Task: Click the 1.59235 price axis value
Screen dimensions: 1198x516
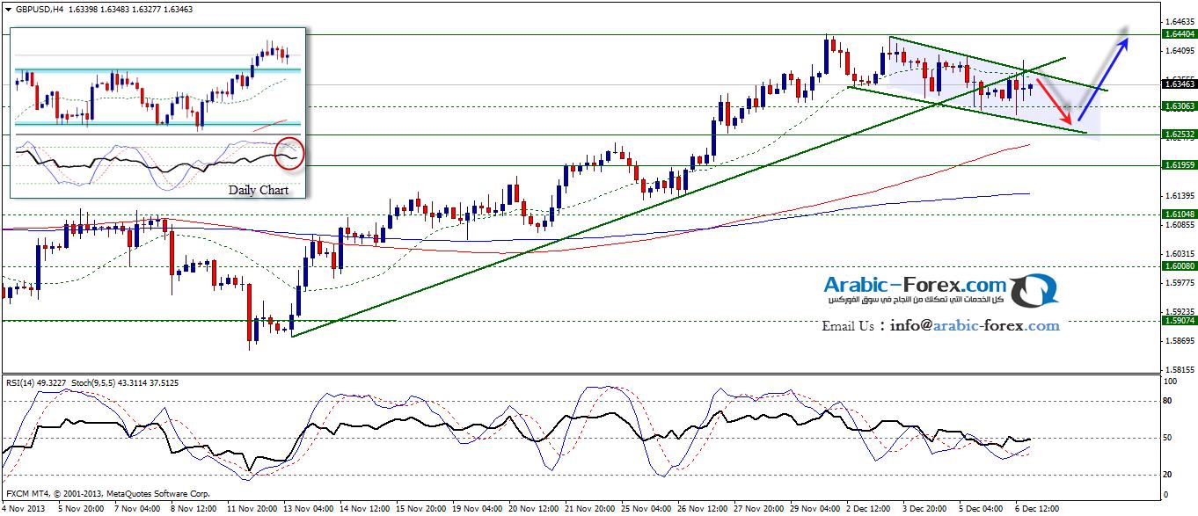Action: [1179, 311]
